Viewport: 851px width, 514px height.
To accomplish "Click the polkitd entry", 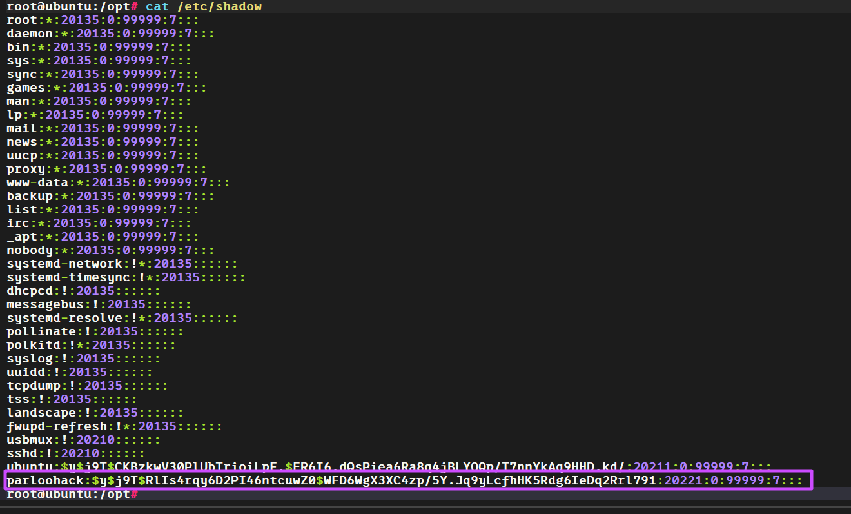I will tap(91, 345).
